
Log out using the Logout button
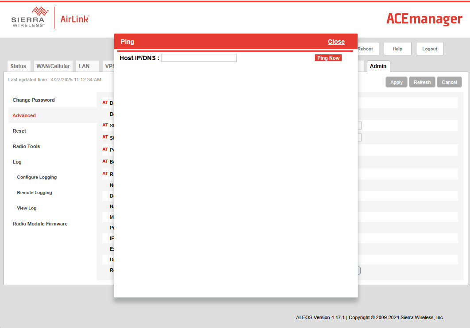(430, 49)
